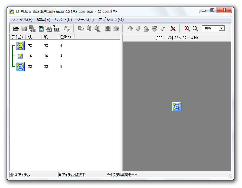The width and height of the screenshot is (242, 188).
Task: Click the 縦 column header
Action: (x=50, y=37)
